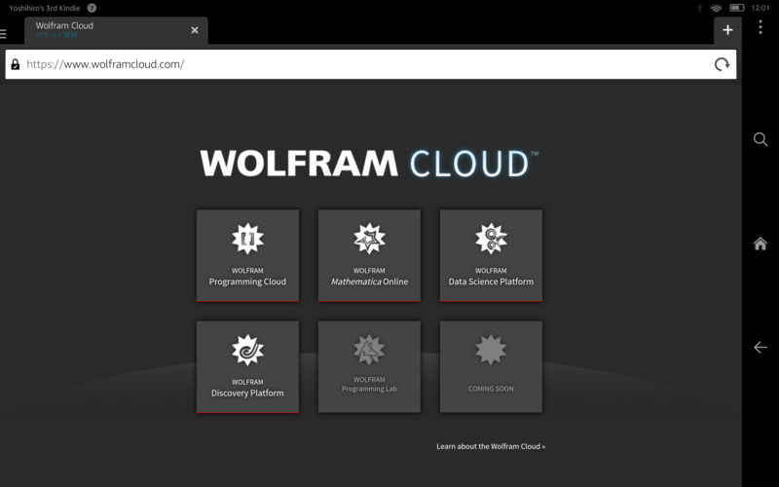Click the Programming Lab wolf icon
This screenshot has height=487, width=779.
369,350
